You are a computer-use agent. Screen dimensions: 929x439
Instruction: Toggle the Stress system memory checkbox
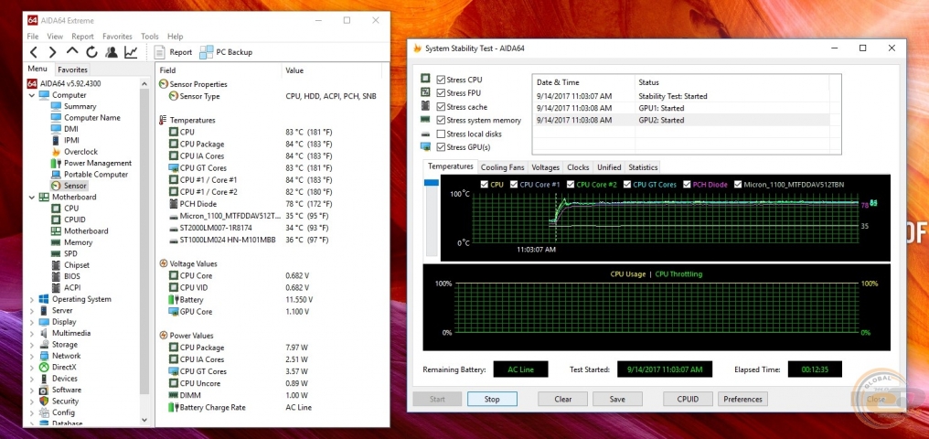441,120
